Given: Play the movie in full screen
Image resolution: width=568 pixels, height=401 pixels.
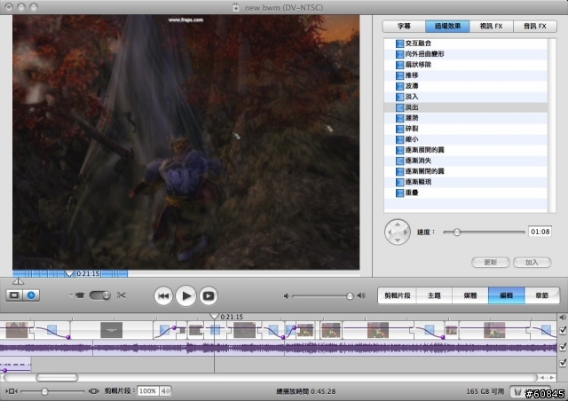Looking at the screenshot, I should [209, 296].
